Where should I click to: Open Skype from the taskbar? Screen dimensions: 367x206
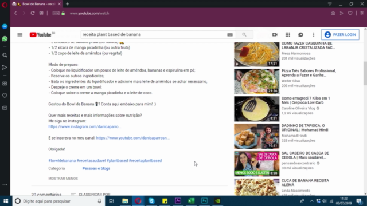click(x=151, y=201)
